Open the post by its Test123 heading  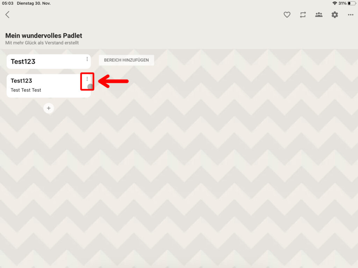pyautogui.click(x=21, y=81)
